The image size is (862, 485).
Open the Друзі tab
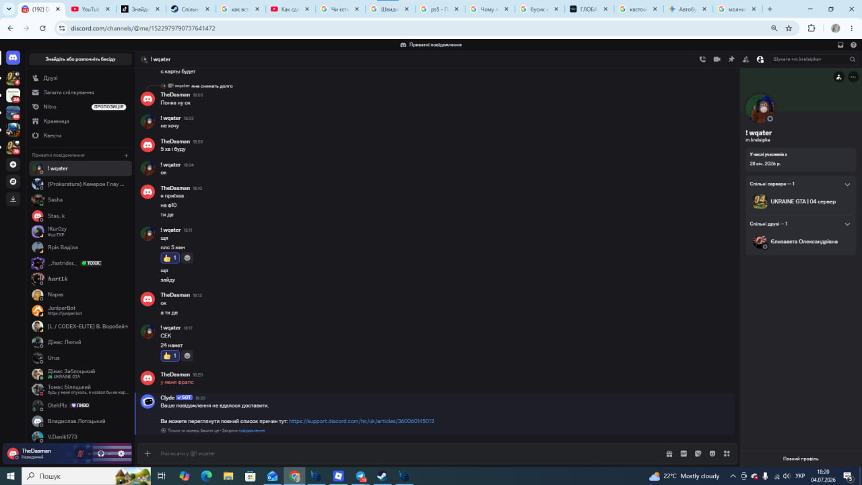pyautogui.click(x=80, y=78)
